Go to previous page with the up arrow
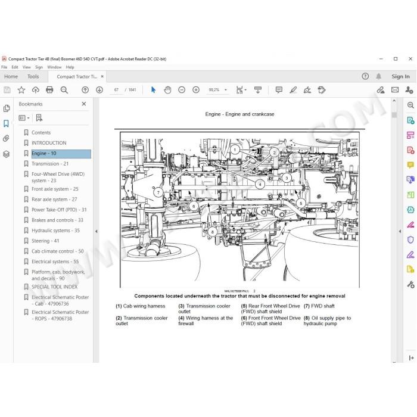Image resolution: width=417 pixels, height=417 pixels. pyautogui.click(x=85, y=90)
